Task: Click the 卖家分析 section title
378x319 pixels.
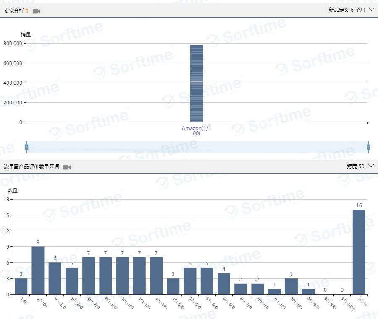Action: point(13,11)
